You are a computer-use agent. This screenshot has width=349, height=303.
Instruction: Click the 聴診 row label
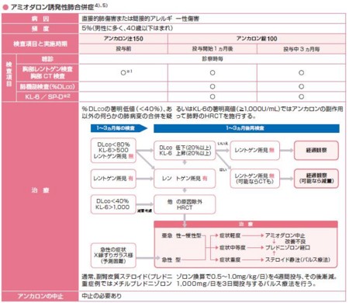pos(47,59)
